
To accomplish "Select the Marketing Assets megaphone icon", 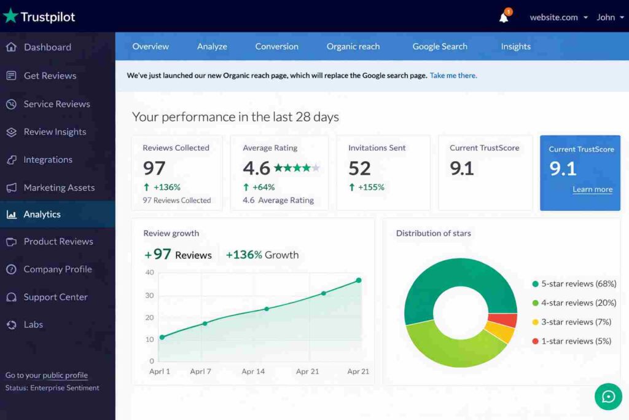I will (x=12, y=188).
